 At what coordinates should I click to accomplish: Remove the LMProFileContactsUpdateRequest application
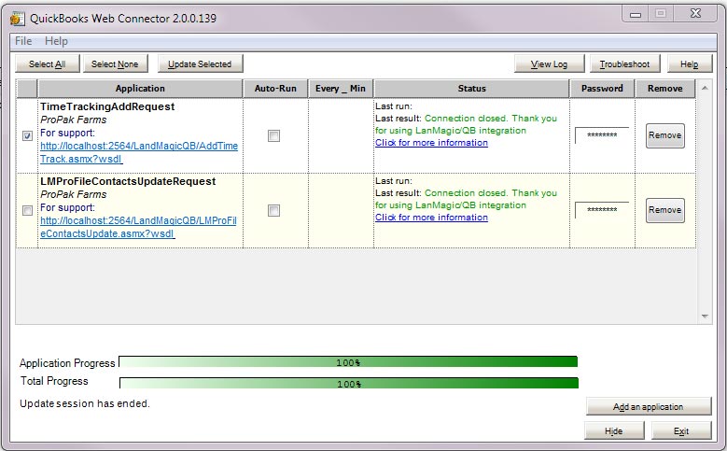(x=664, y=210)
